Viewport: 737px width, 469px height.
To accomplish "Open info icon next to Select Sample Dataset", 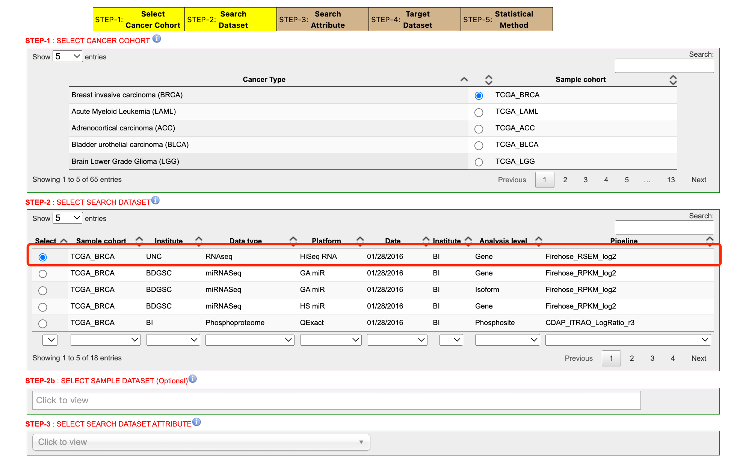I will point(193,379).
